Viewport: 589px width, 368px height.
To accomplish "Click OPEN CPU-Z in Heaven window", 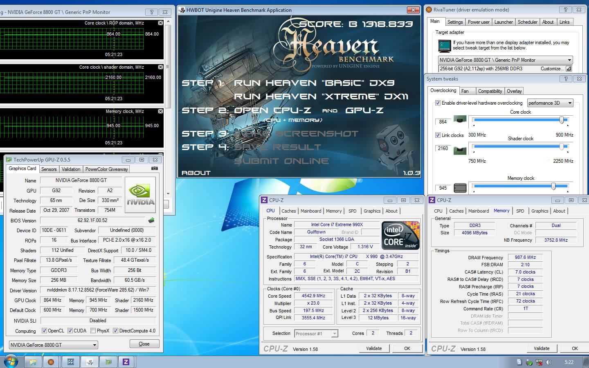I will point(272,110).
